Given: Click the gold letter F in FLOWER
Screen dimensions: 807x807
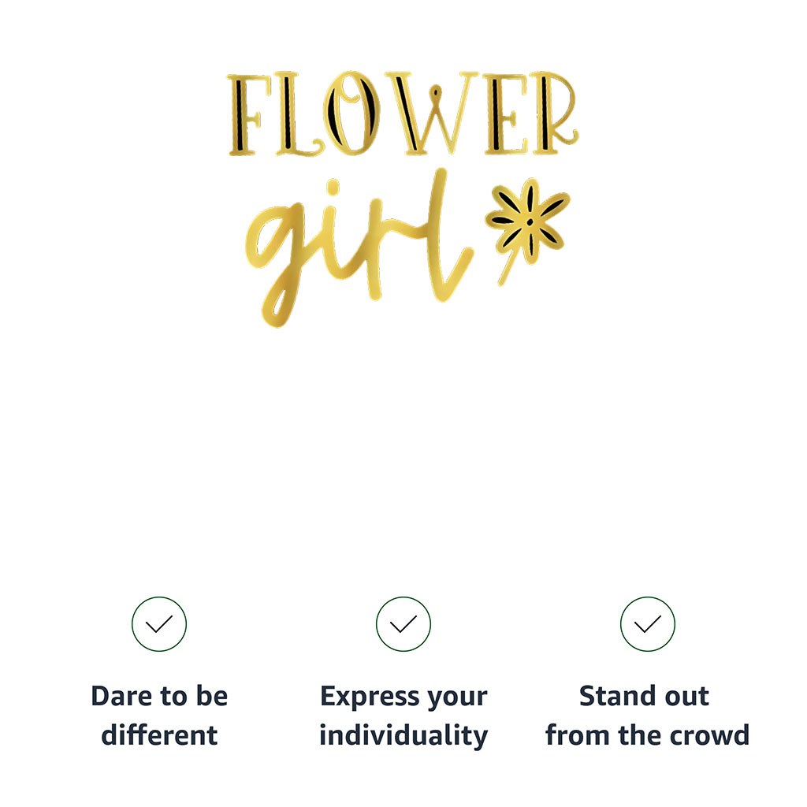Looking at the screenshot, I should 249,114.
